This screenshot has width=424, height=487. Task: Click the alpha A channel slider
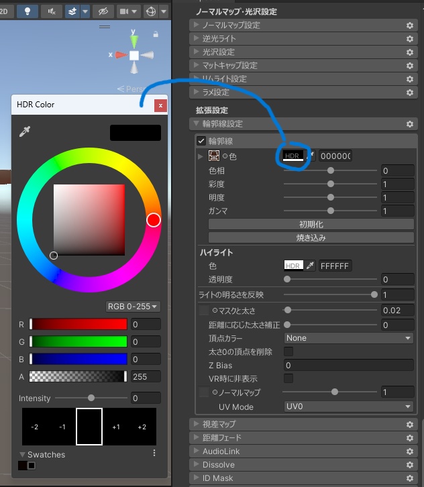(78, 376)
